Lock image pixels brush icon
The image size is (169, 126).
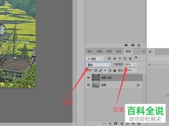pyautogui.click(x=100, y=71)
